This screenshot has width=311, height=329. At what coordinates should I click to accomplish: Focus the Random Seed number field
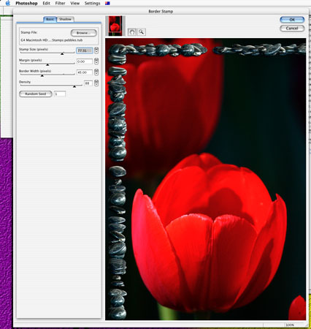click(60, 94)
